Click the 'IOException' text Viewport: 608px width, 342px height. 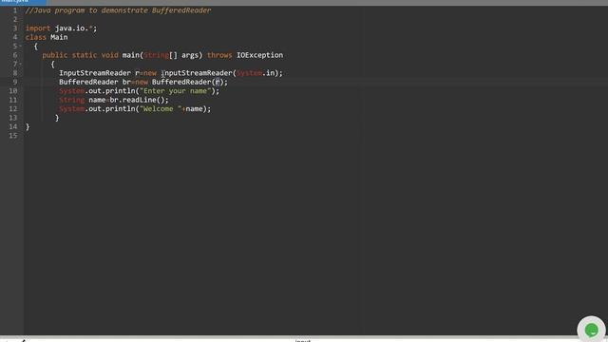click(x=259, y=55)
